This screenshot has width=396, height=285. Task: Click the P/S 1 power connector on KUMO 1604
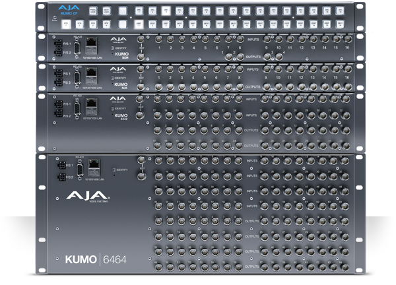click(x=58, y=44)
